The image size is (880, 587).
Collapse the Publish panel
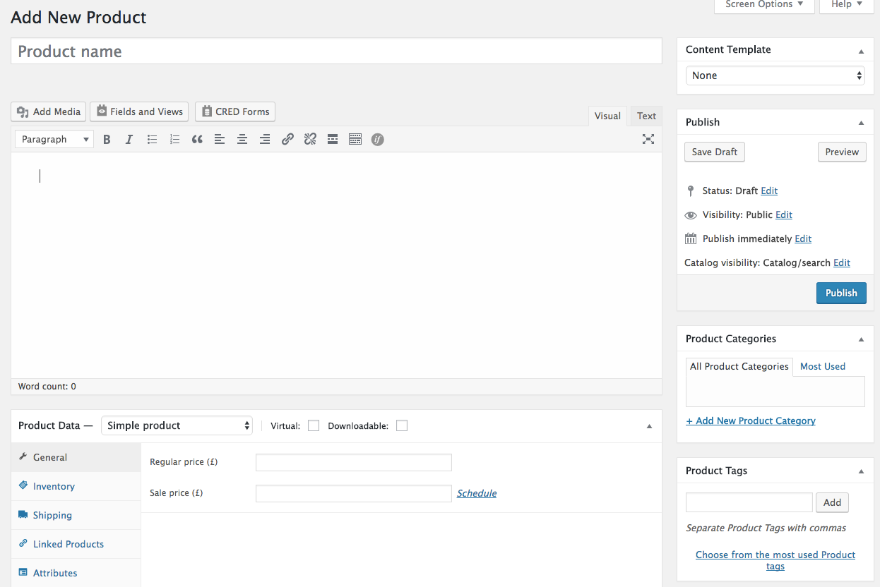pyautogui.click(x=861, y=122)
